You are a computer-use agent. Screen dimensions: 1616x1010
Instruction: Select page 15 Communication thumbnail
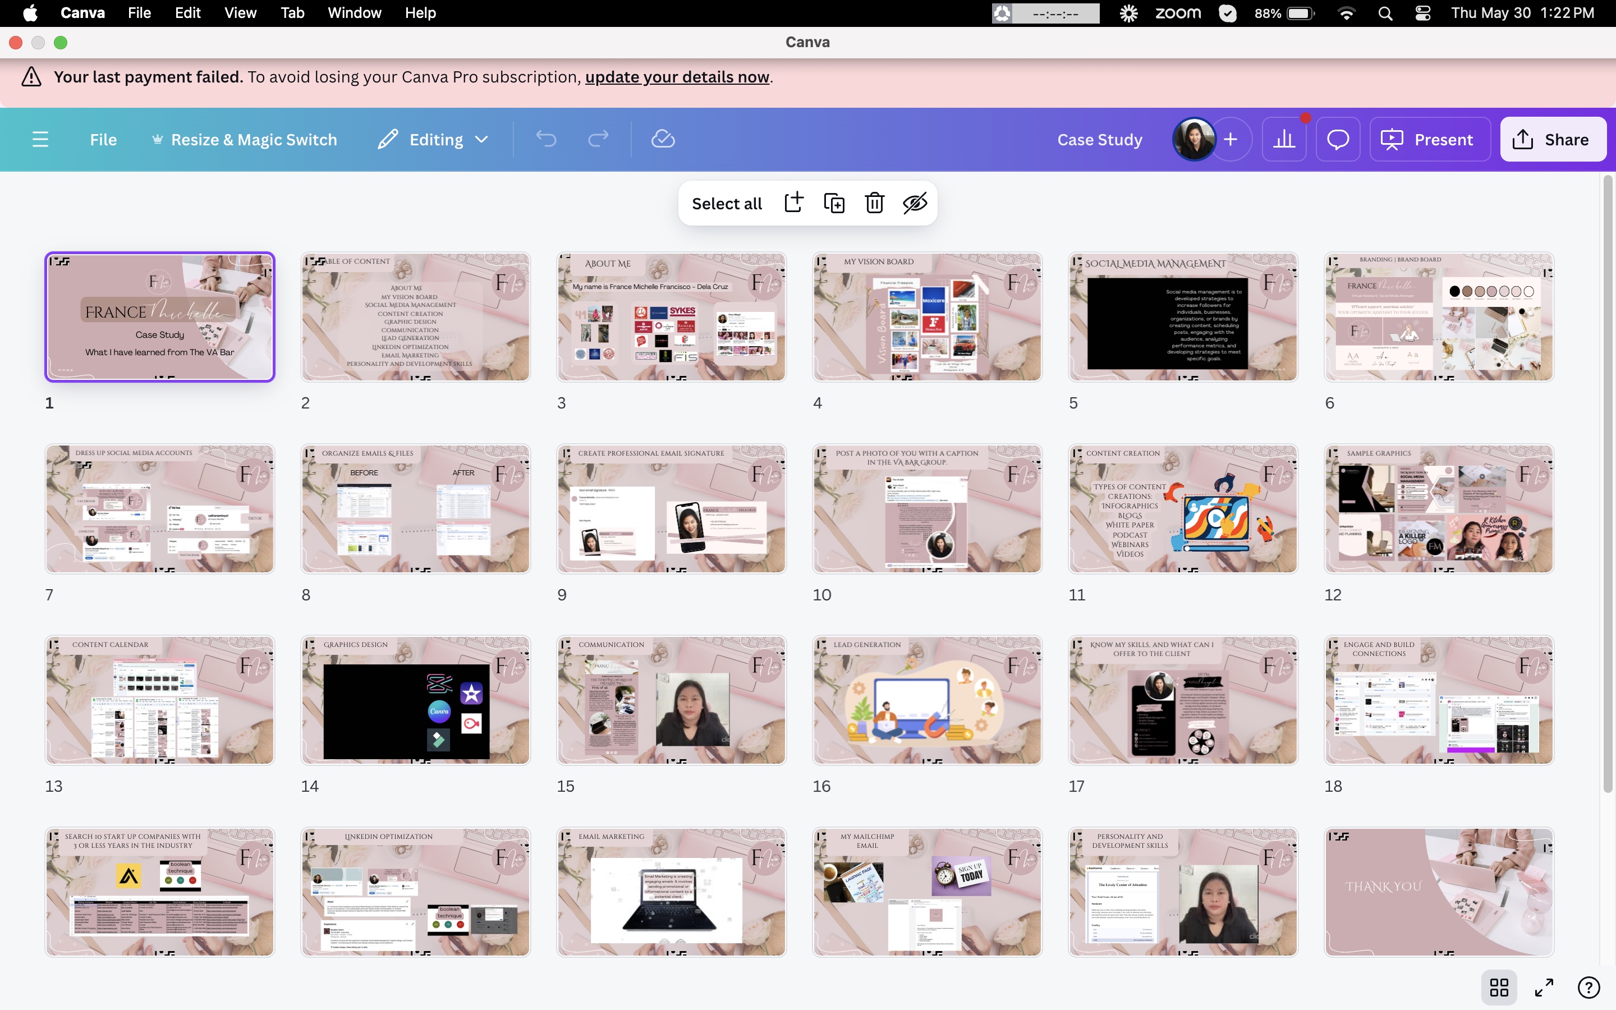(671, 700)
